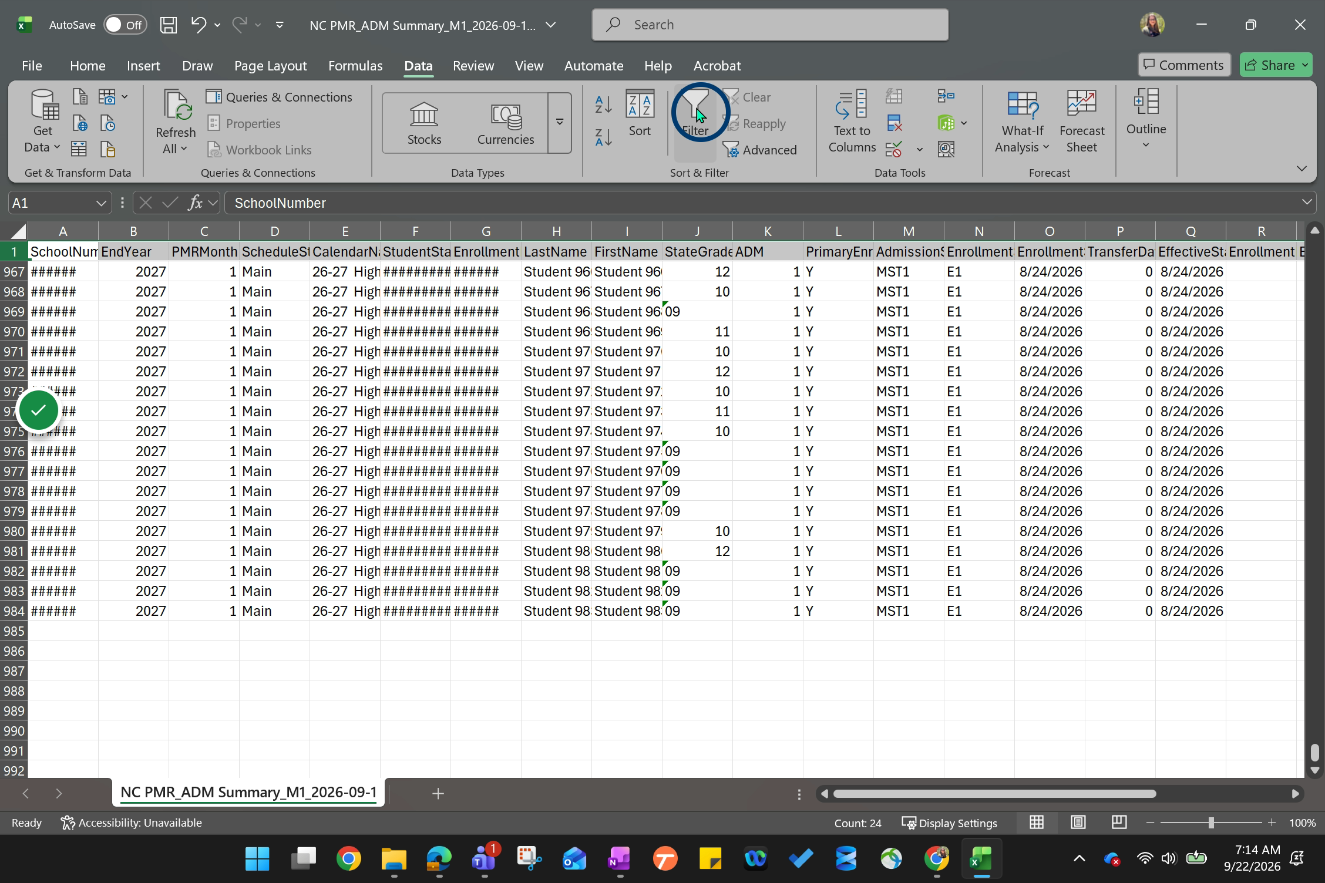Switch to the Home tab
Image resolution: width=1325 pixels, height=883 pixels.
click(x=88, y=66)
